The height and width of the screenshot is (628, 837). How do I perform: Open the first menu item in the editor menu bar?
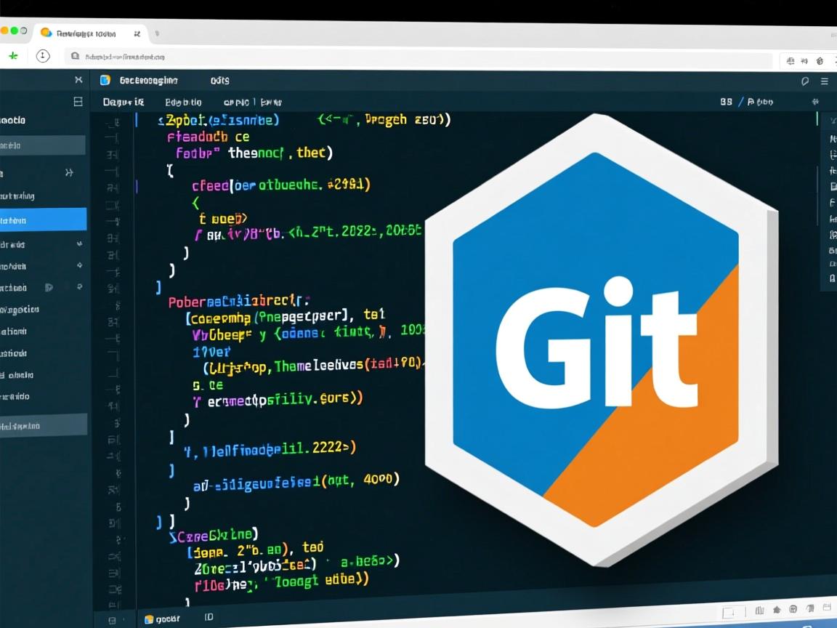[x=125, y=102]
